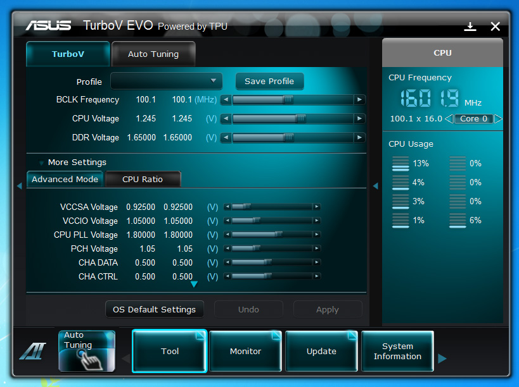Show previous bottom bar items arrow

[126, 359]
